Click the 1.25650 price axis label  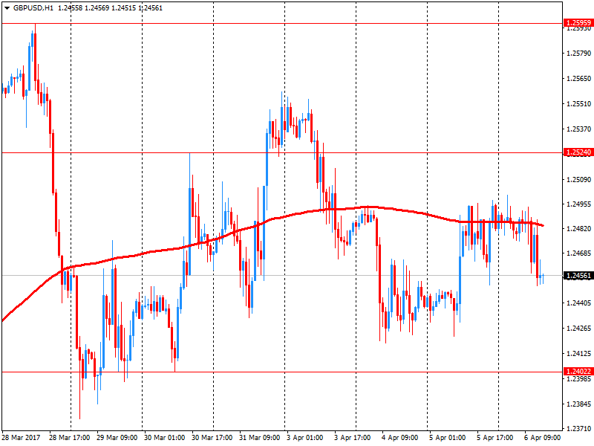[x=578, y=79]
